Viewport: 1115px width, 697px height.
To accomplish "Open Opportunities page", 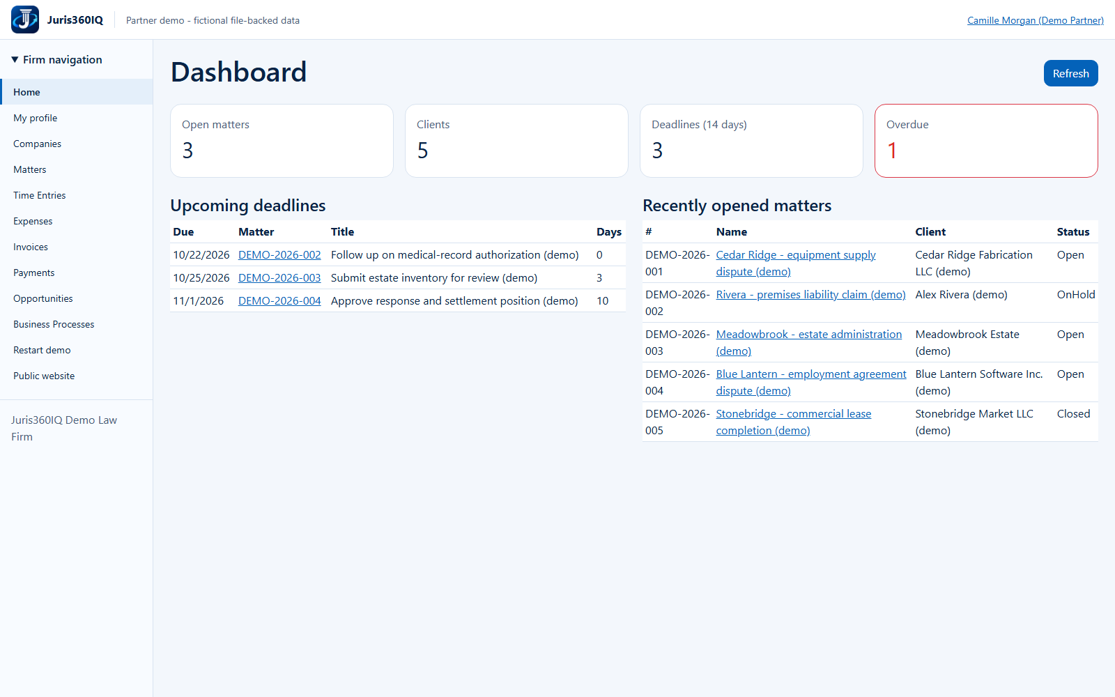I will click(x=77, y=298).
